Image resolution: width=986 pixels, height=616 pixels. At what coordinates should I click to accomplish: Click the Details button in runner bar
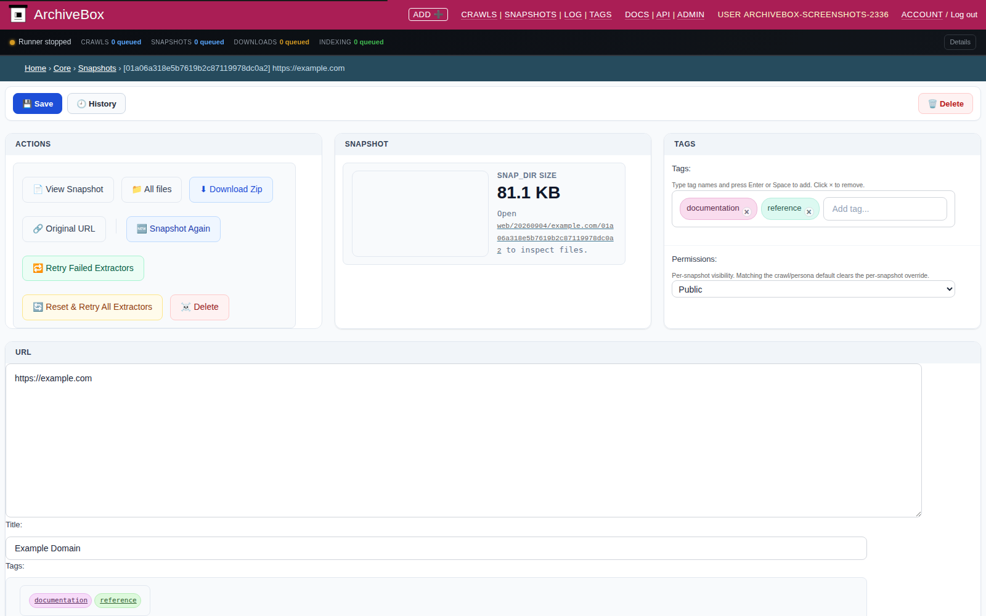click(x=960, y=43)
